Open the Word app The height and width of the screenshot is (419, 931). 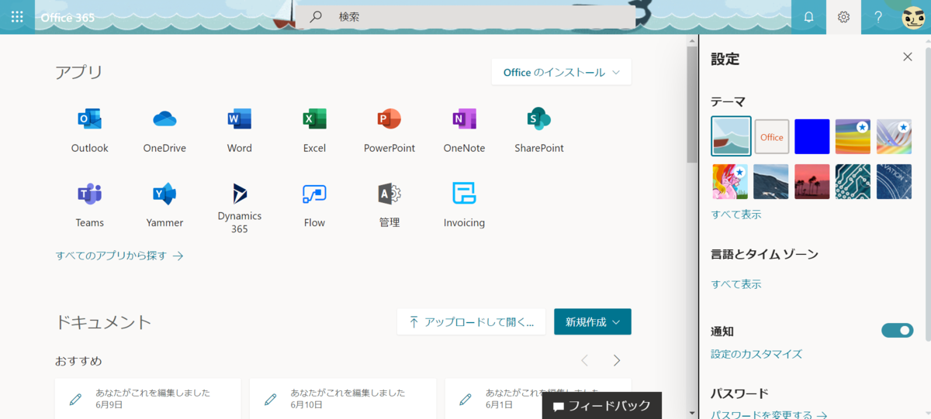coord(239,129)
